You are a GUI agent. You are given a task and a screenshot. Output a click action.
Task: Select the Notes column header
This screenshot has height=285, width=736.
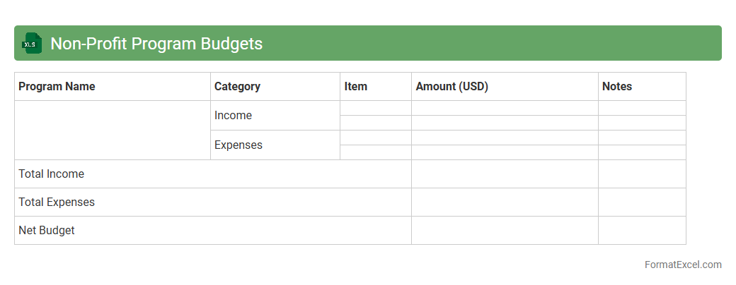pos(617,87)
